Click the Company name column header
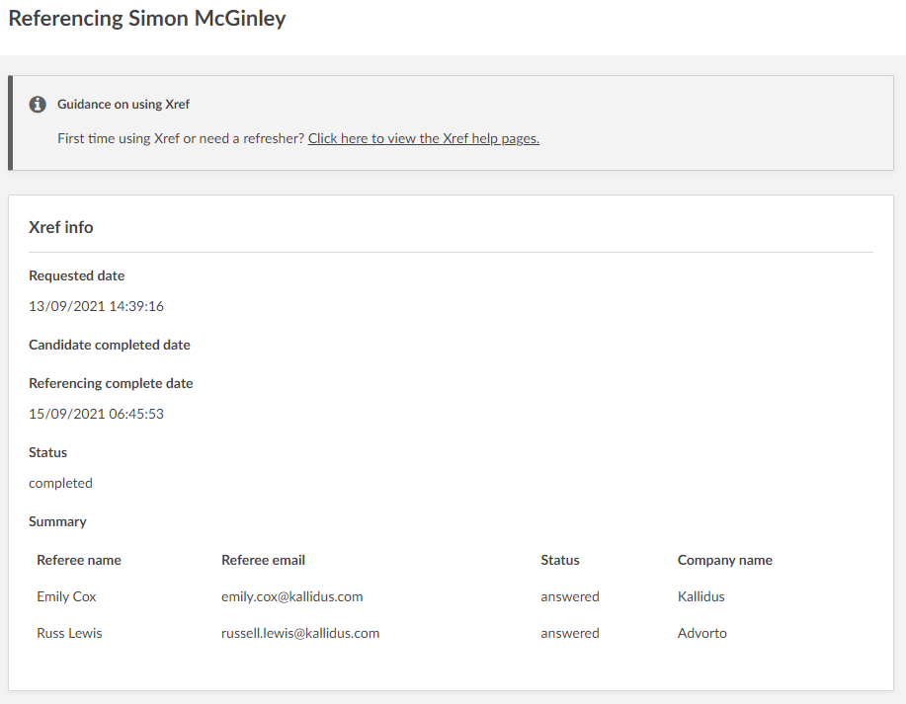The height and width of the screenshot is (704, 906). pyautogui.click(x=724, y=560)
